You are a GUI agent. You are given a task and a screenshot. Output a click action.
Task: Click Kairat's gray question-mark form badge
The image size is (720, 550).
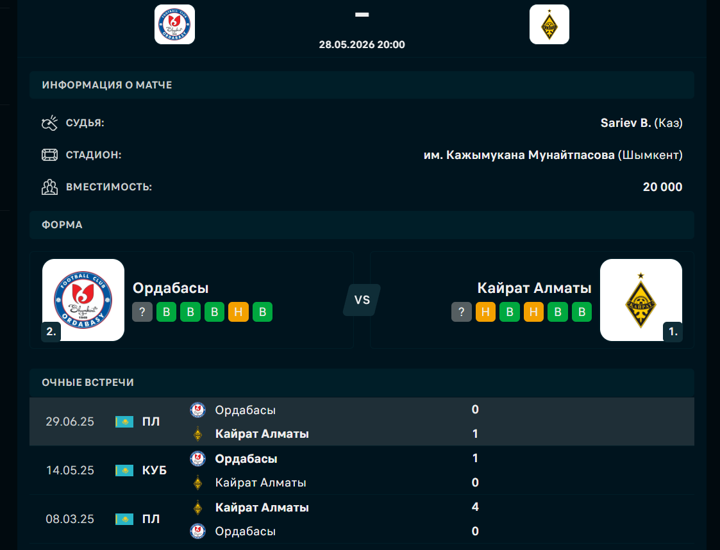click(x=462, y=312)
